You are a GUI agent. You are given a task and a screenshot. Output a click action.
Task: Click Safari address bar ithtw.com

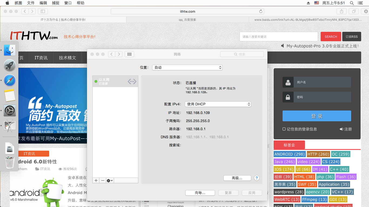click(187, 11)
